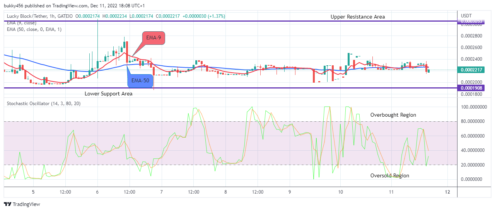
Task: Click the date label 9 on time axis
Action: click(x=290, y=192)
